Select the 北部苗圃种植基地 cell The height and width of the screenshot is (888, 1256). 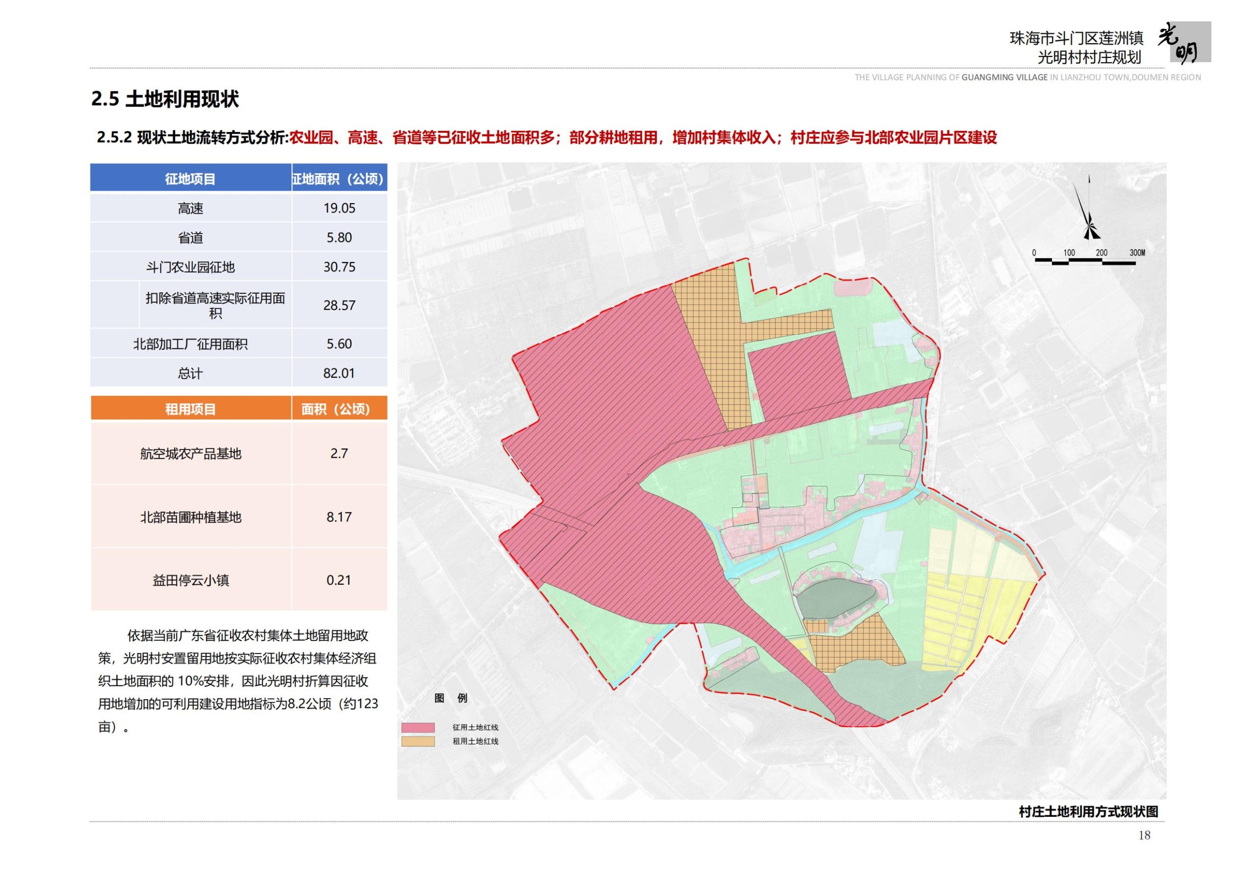(190, 517)
